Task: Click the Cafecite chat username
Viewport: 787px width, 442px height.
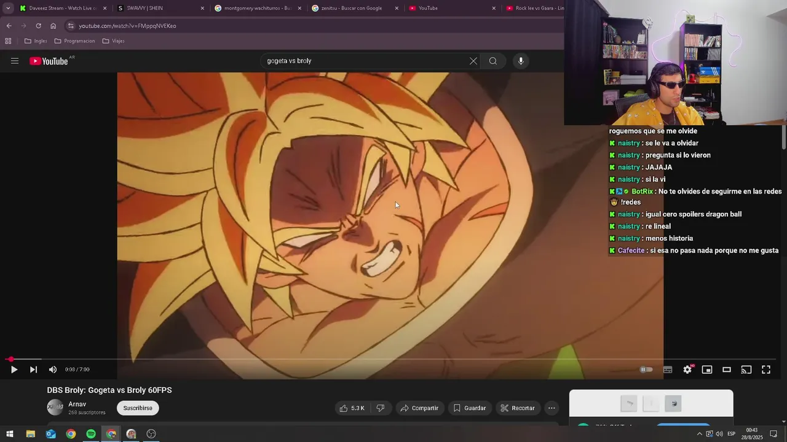Action: click(x=631, y=250)
